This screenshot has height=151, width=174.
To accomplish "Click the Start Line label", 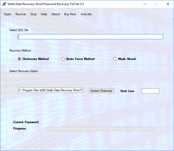I will (x=127, y=91).
